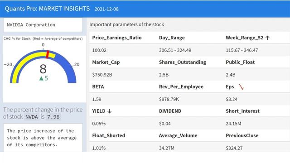This screenshot has height=163, width=290.
Task: Select the 34.27M average volume value
Action: click(x=167, y=148)
